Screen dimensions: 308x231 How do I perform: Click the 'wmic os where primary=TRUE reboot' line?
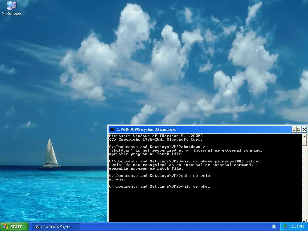click(185, 161)
